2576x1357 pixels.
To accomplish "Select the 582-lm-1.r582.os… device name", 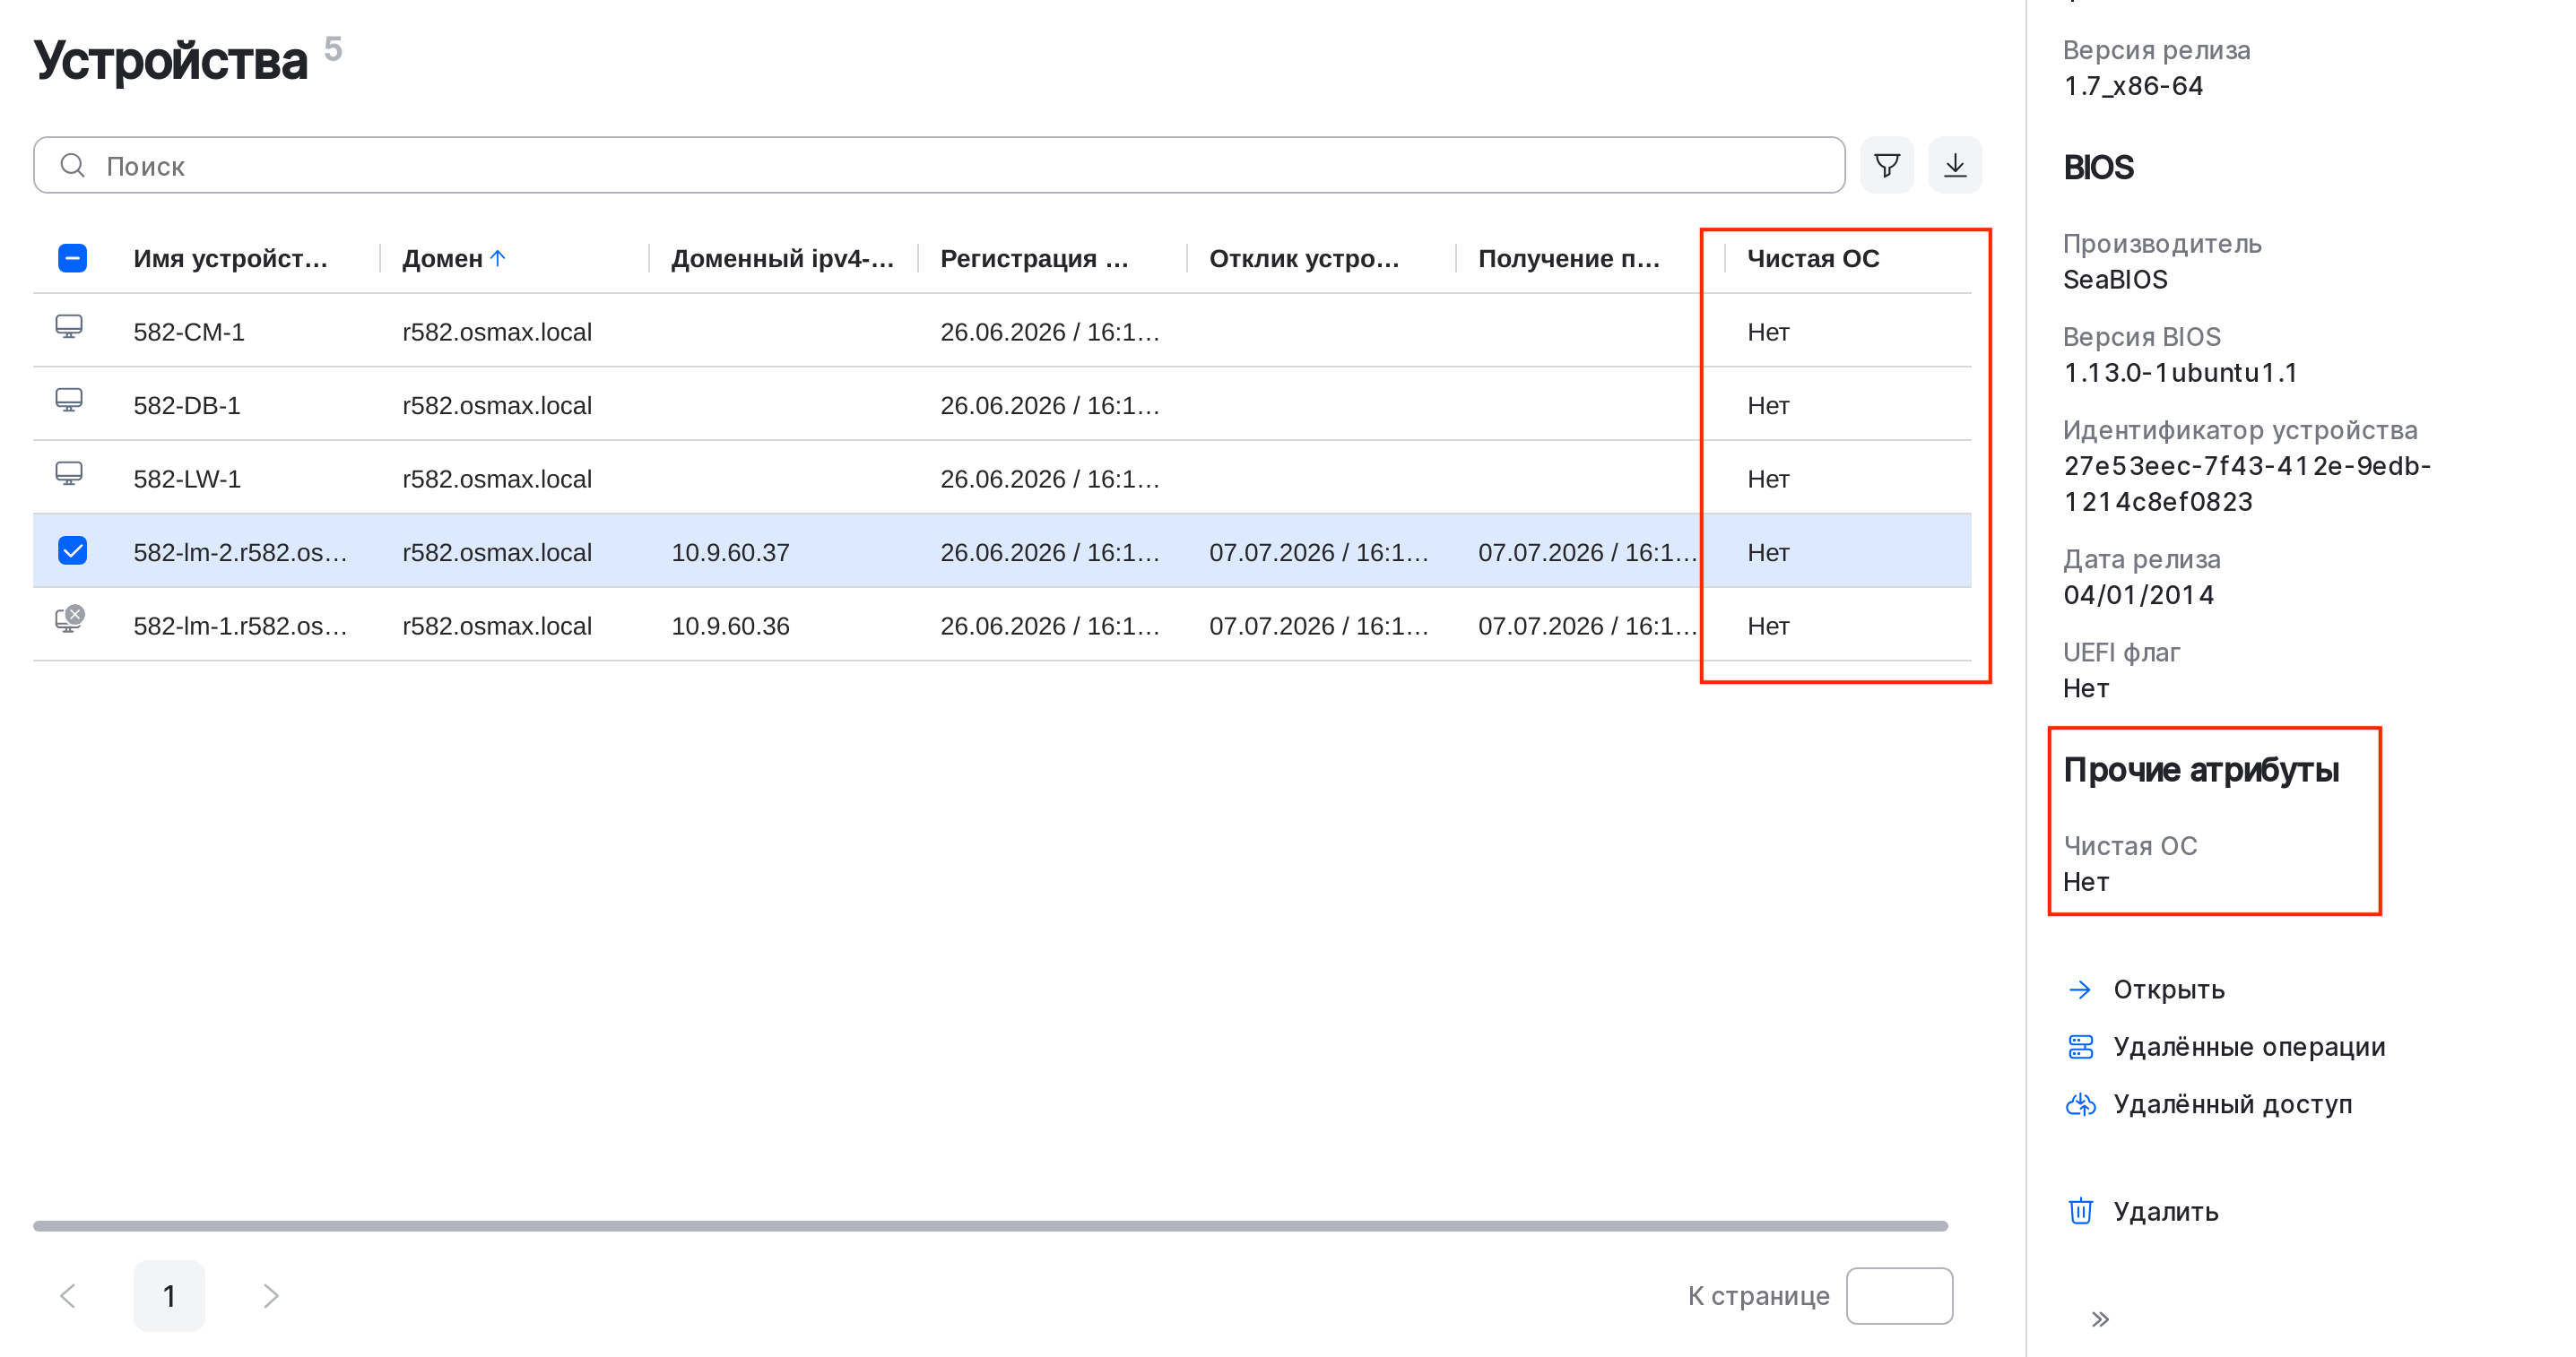I will click(x=240, y=626).
